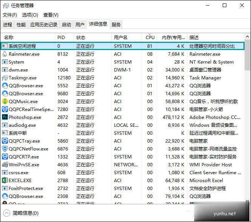251x222 pixels.
Task: Click the WmiPrvSE.exe icon
Action: [x=5, y=165]
